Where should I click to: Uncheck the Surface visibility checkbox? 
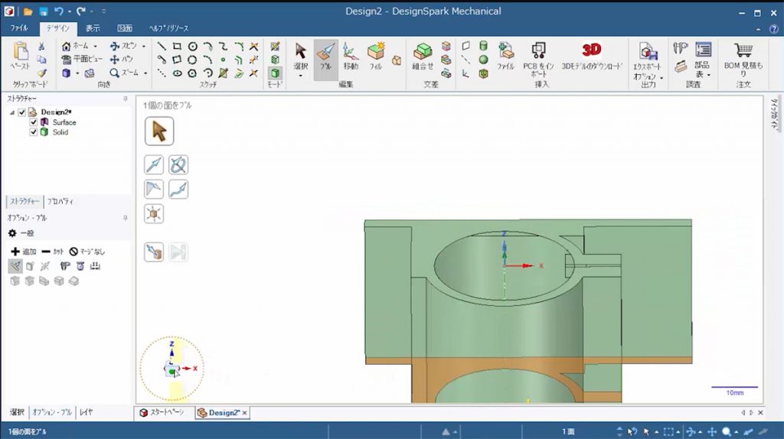pyautogui.click(x=34, y=122)
